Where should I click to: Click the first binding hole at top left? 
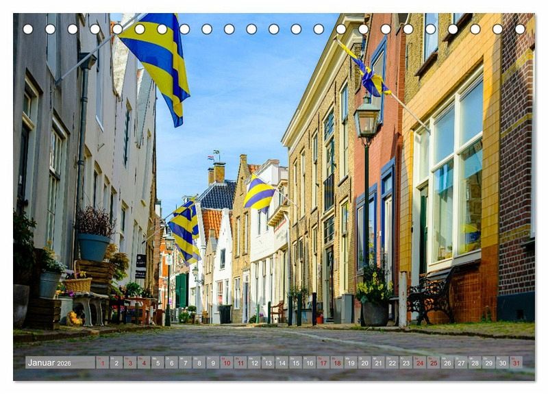coord(28,29)
